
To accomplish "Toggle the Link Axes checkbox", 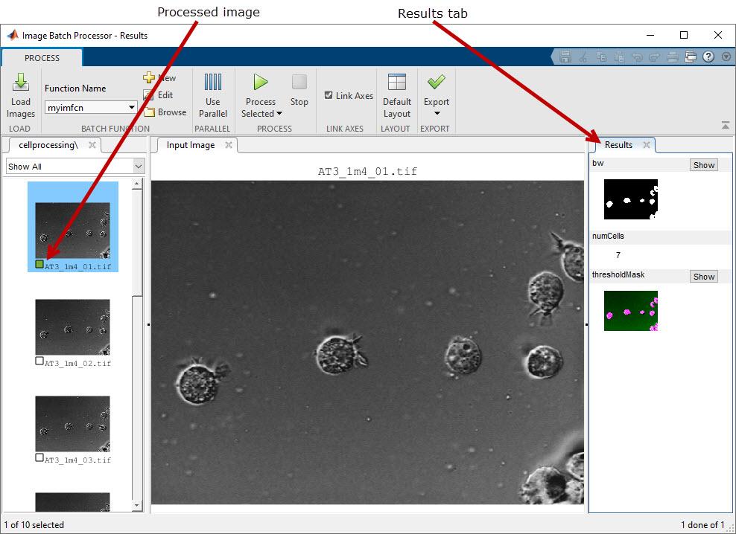I will pyautogui.click(x=329, y=95).
